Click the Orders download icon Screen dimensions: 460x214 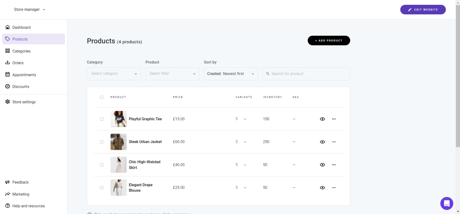[7, 63]
